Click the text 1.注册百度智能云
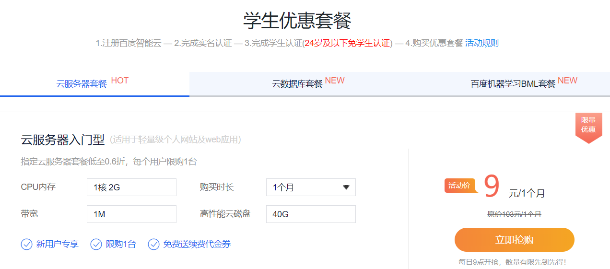This screenshot has height=269, width=610. tap(129, 43)
